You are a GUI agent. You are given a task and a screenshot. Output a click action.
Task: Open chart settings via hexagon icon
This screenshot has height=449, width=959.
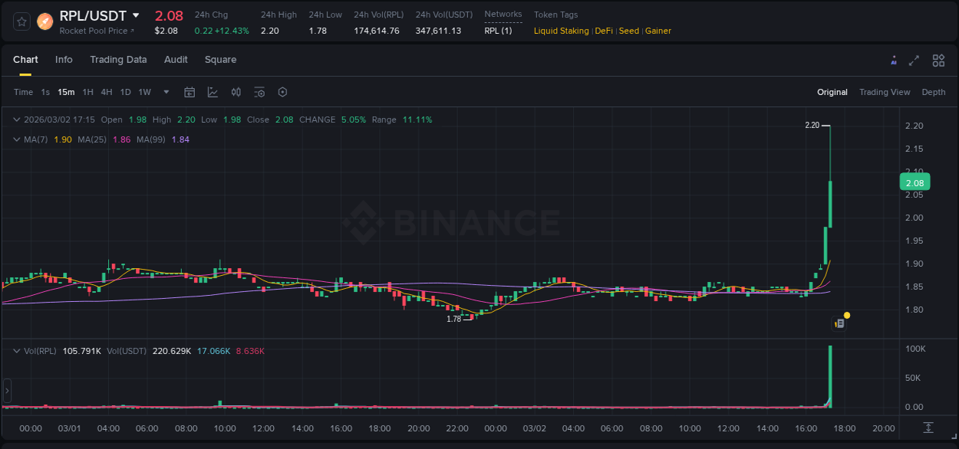282,92
